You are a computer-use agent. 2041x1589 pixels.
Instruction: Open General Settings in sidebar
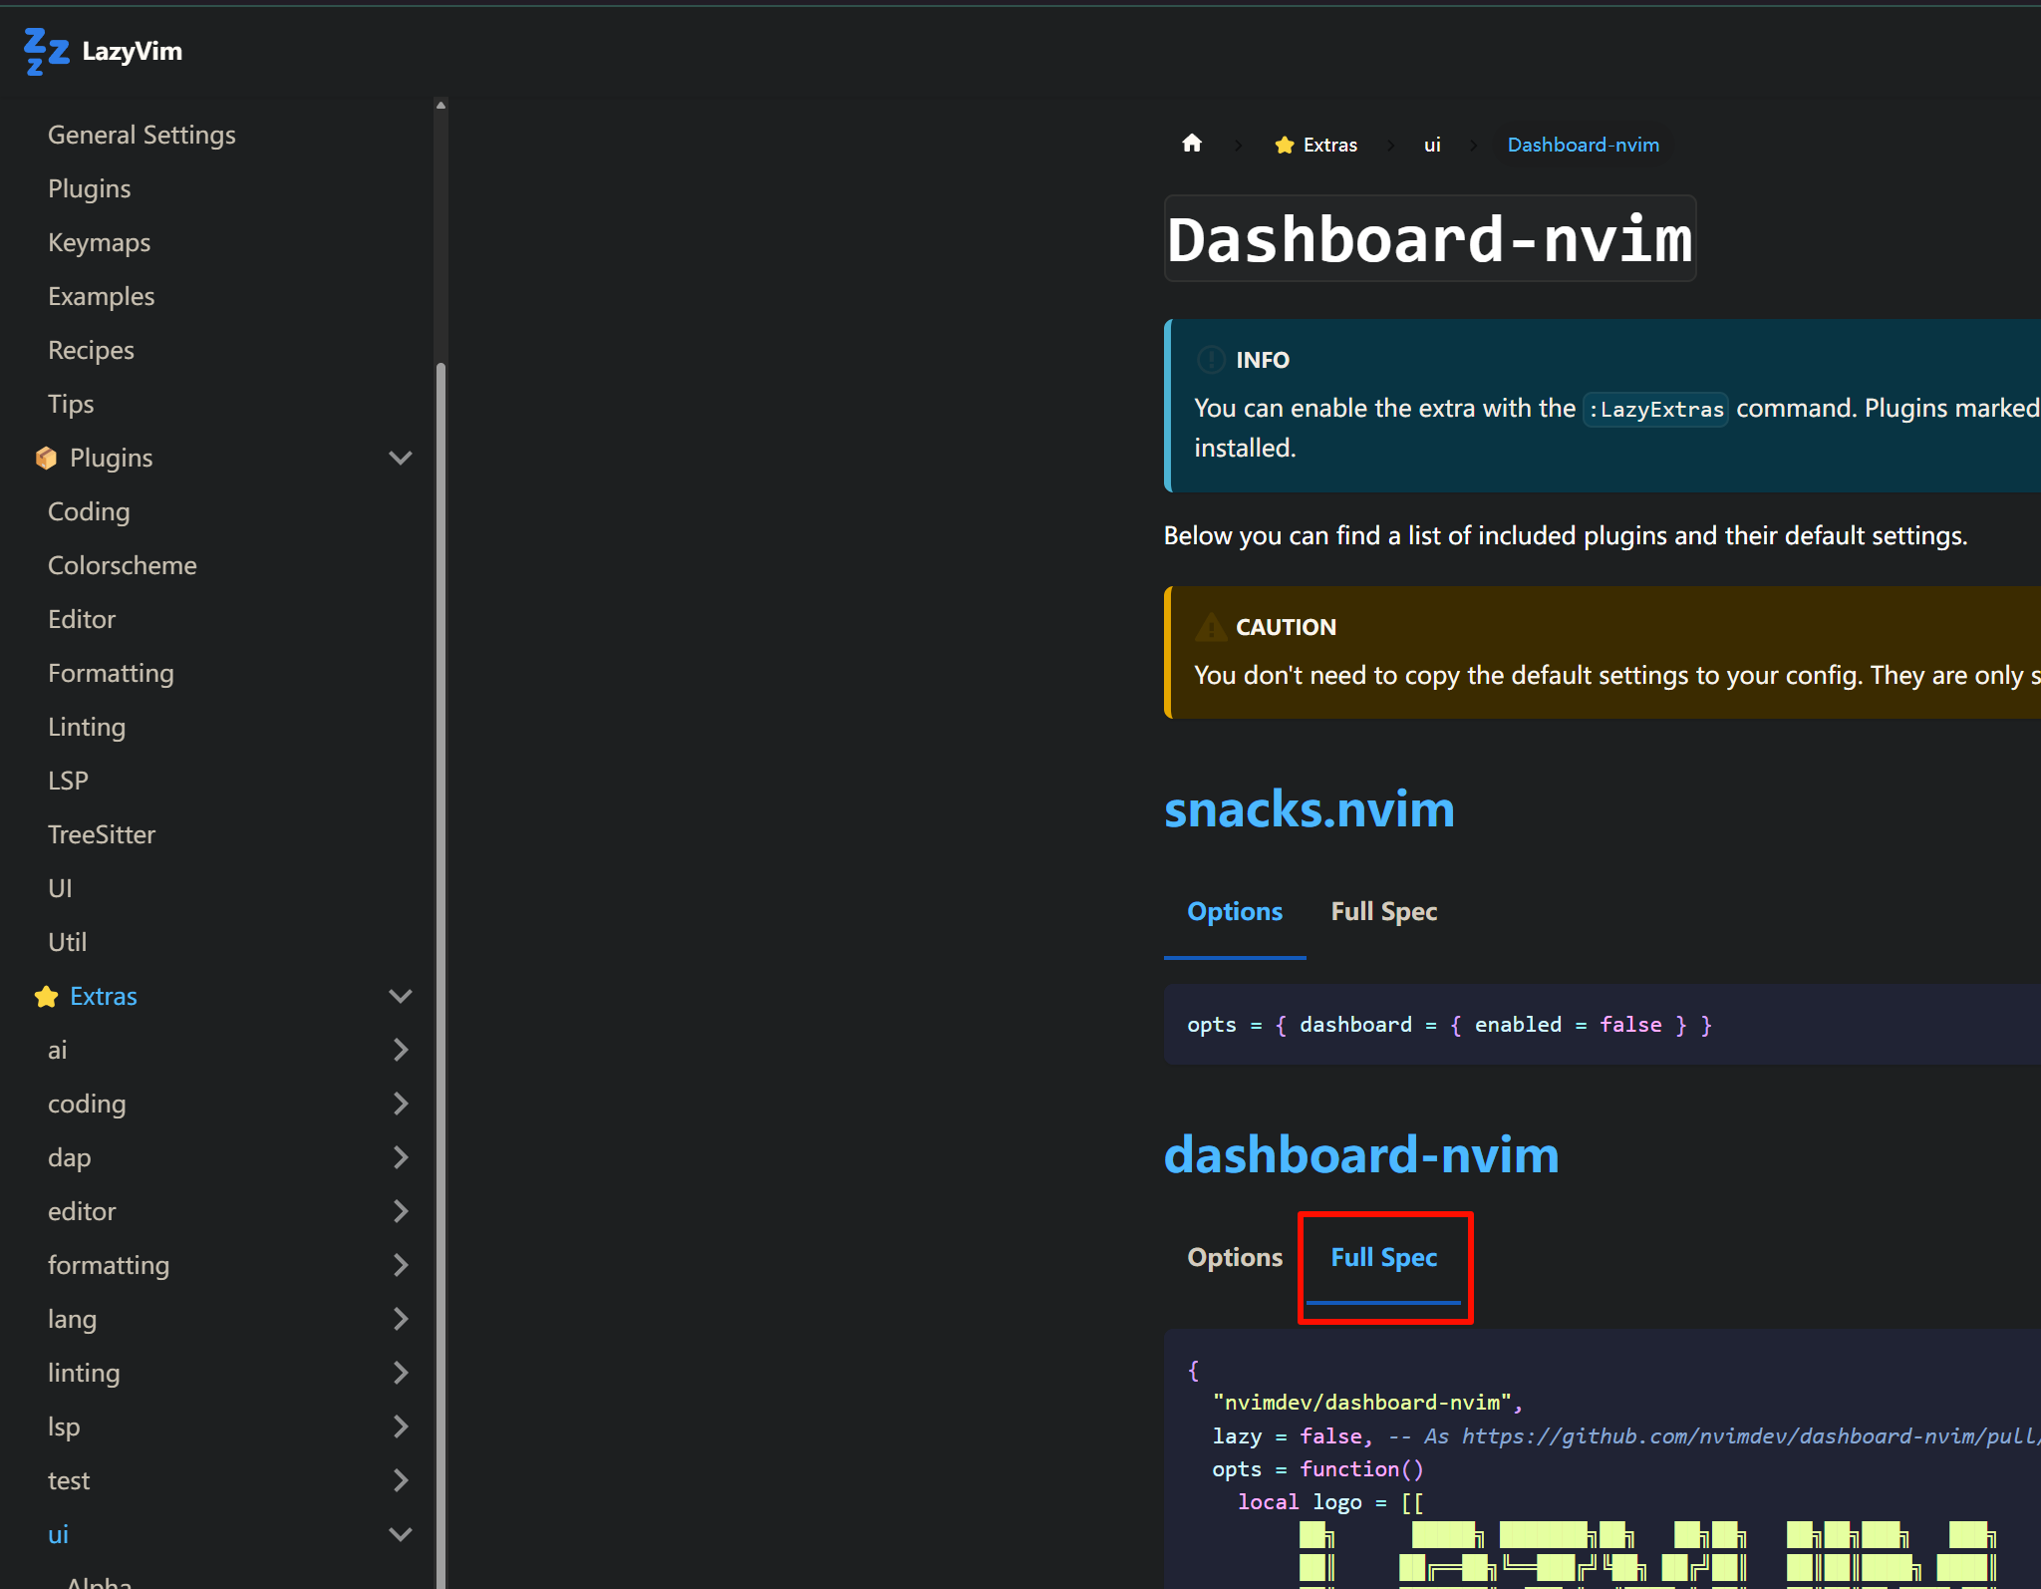142,135
